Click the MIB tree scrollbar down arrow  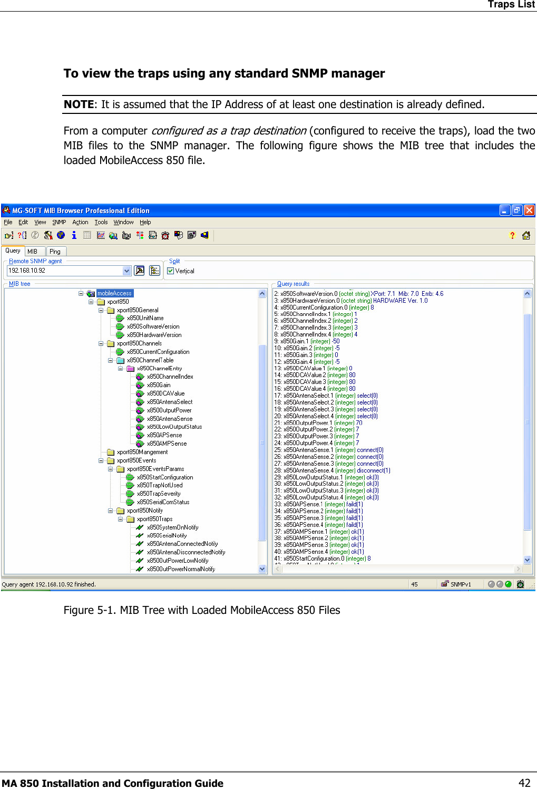(x=262, y=569)
